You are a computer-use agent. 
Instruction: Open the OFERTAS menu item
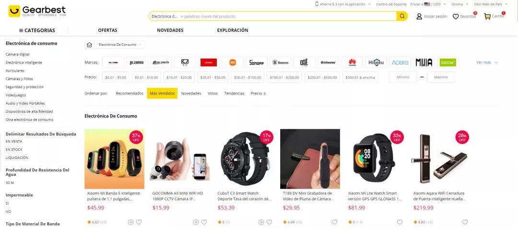(x=108, y=30)
